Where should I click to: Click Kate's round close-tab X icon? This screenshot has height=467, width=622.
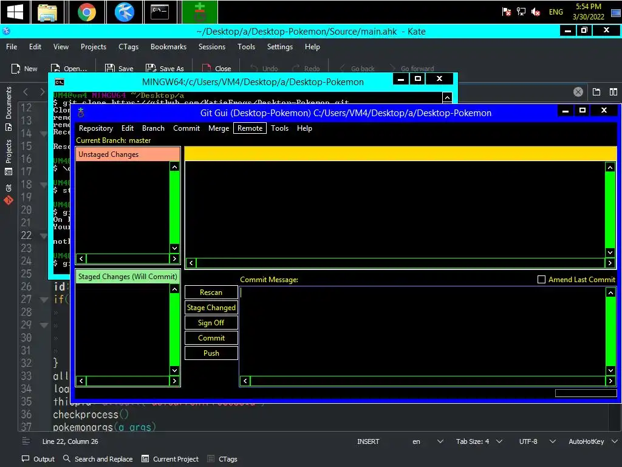[578, 92]
